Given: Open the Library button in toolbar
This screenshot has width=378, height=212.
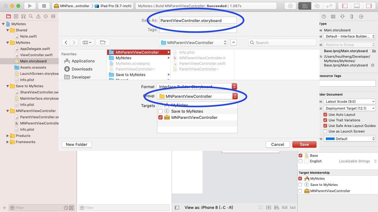Looking at the screenshot, I should 290,6.
